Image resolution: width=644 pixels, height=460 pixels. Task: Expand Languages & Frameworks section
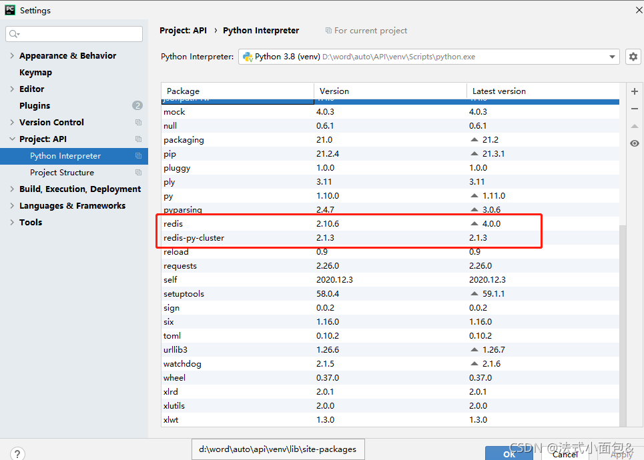(x=12, y=205)
